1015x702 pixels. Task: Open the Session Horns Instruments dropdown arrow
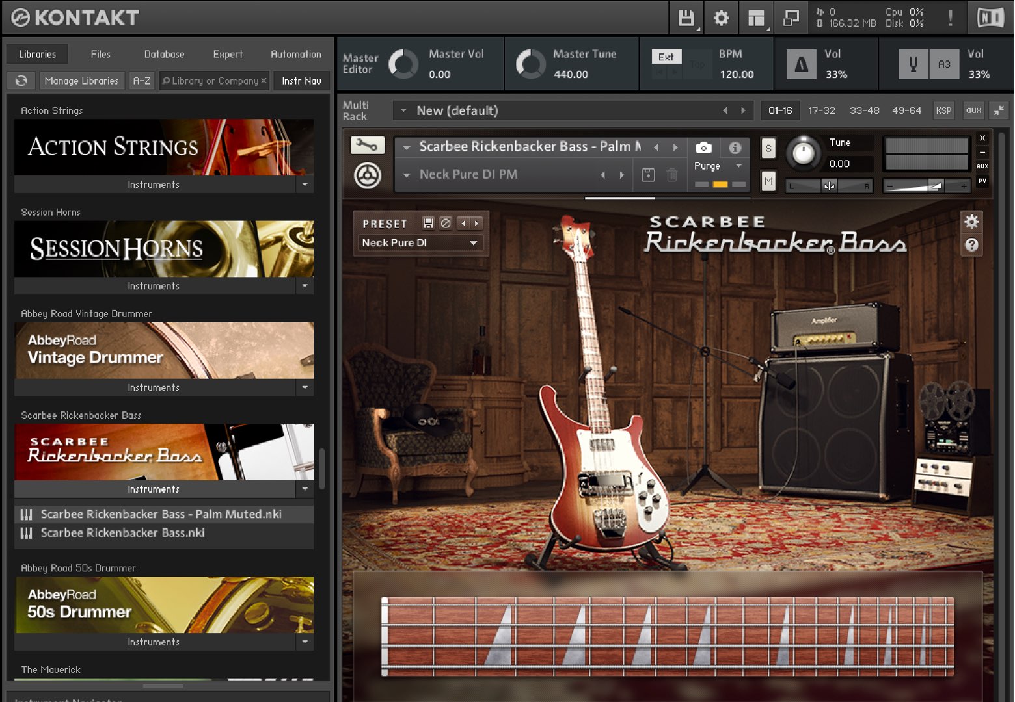click(x=304, y=286)
